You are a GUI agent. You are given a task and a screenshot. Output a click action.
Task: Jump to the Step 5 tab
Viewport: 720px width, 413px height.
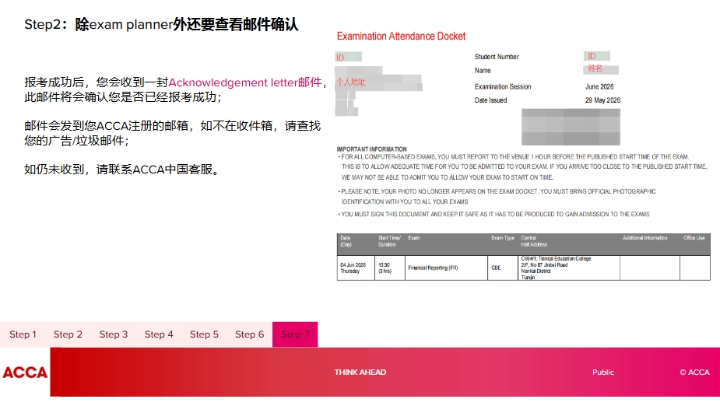pyautogui.click(x=205, y=334)
